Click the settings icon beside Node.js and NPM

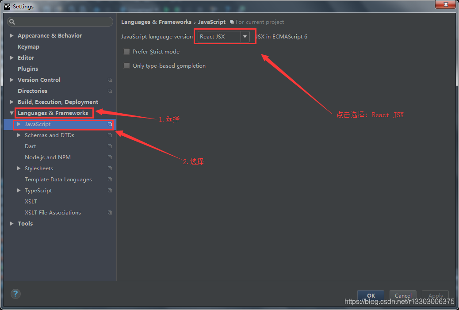pos(109,157)
